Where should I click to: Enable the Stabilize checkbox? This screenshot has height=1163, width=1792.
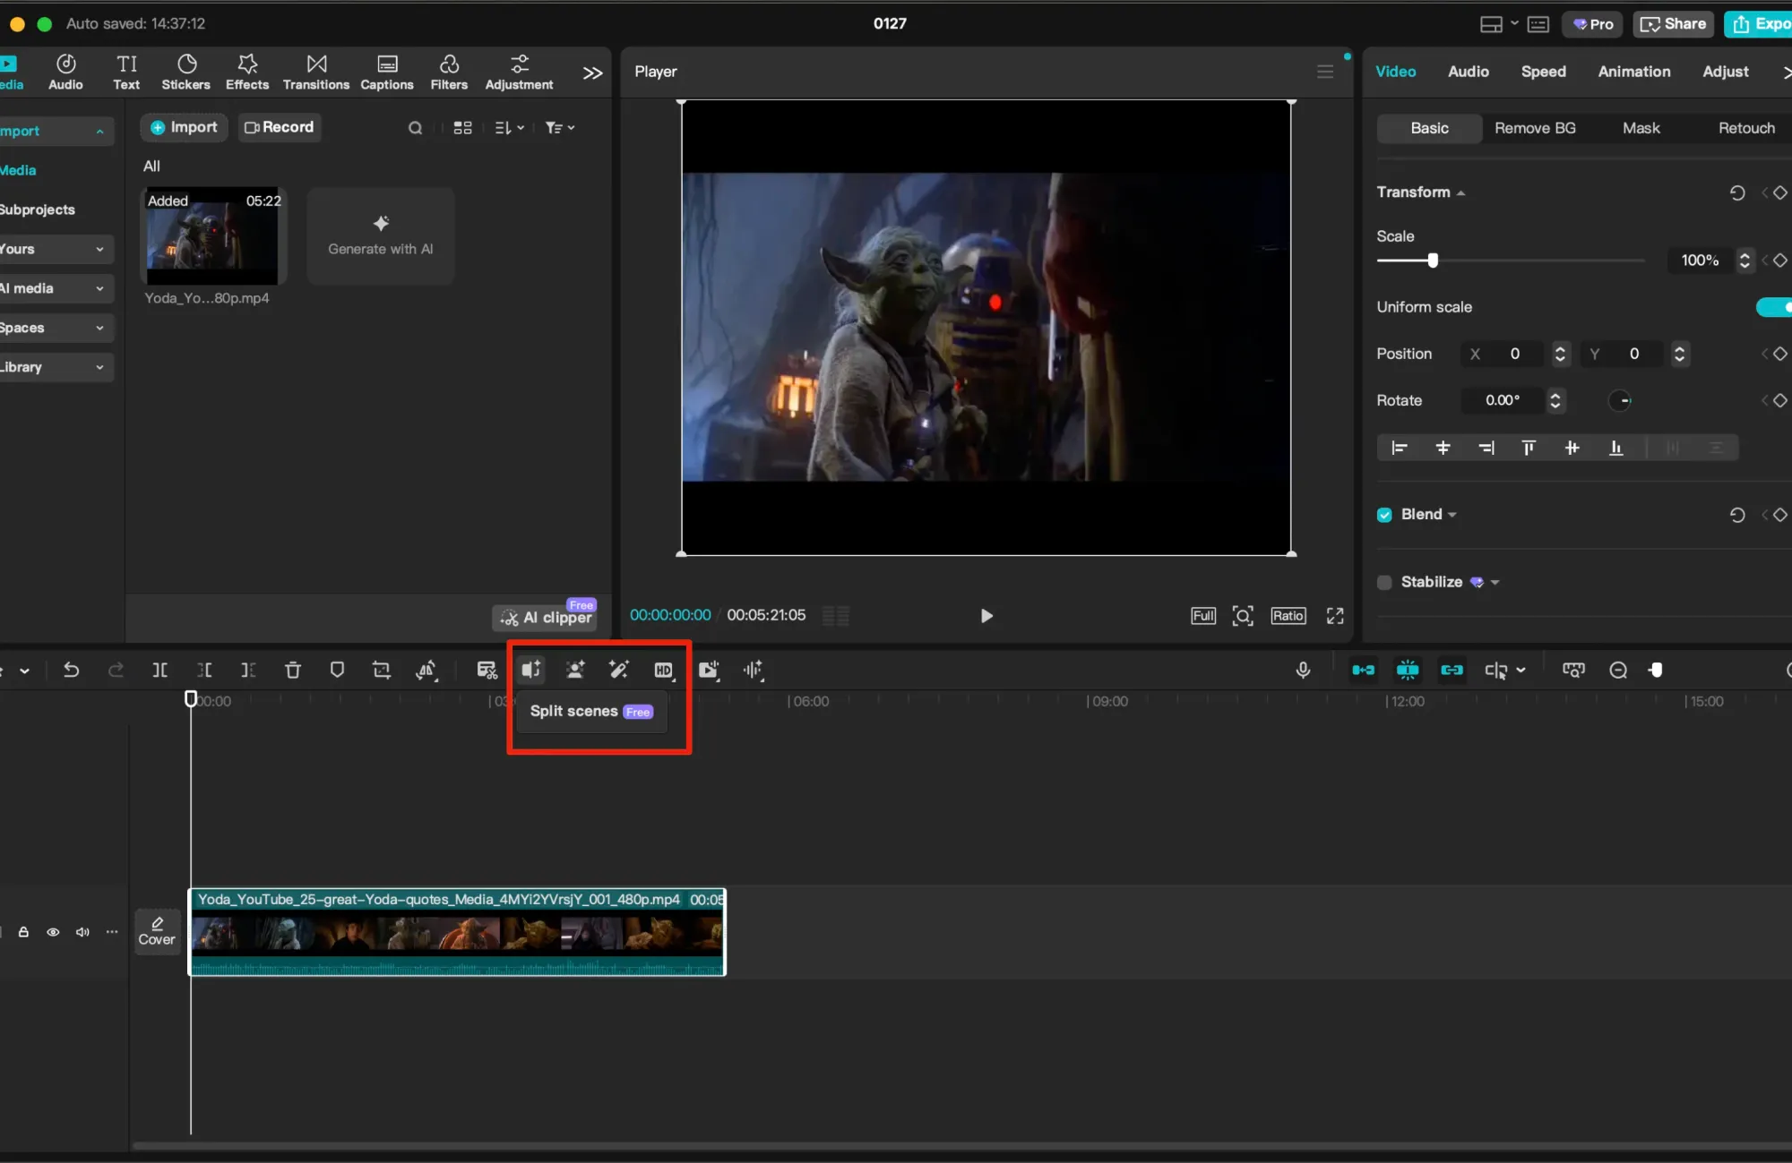click(x=1384, y=583)
